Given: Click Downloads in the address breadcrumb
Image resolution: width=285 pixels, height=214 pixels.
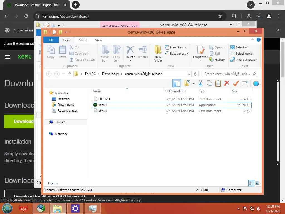Looking at the screenshot, I should coord(110,74).
